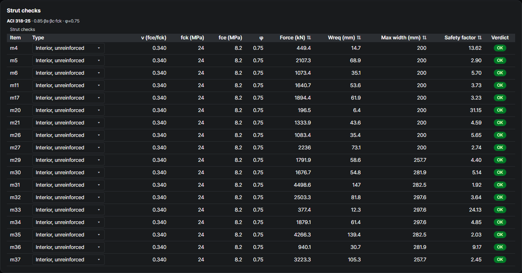Image resolution: width=522 pixels, height=273 pixels.
Task: Open Type dropdown for strut m6
Action: 68,73
